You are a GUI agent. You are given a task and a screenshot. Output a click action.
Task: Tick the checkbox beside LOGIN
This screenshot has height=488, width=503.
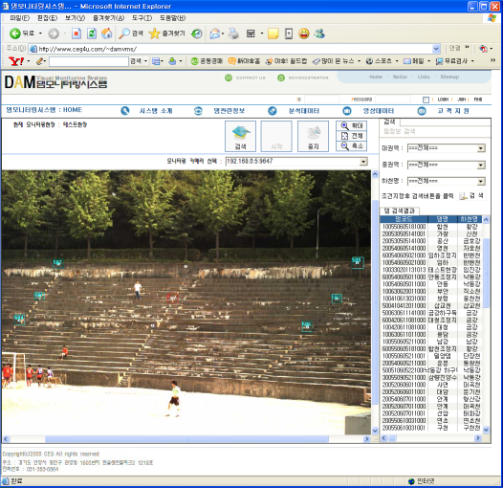tap(426, 100)
